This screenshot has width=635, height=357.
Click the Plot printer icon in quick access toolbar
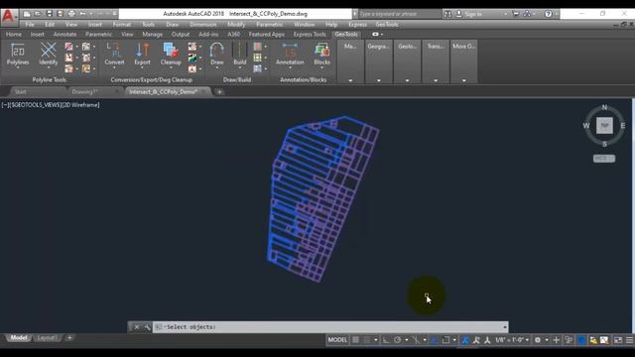(x=71, y=14)
